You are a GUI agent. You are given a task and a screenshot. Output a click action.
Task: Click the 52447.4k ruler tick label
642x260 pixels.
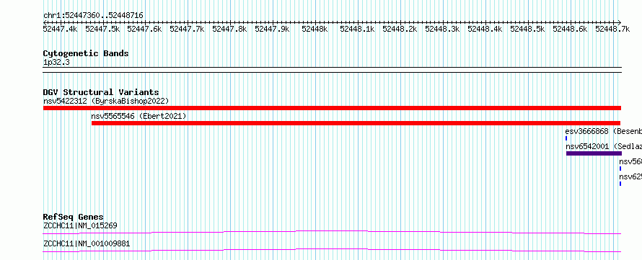[60, 29]
